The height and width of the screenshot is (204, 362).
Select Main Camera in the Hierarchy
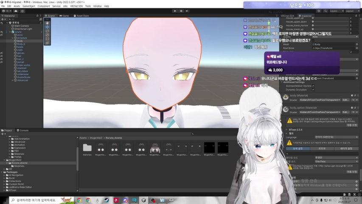tap(22, 26)
